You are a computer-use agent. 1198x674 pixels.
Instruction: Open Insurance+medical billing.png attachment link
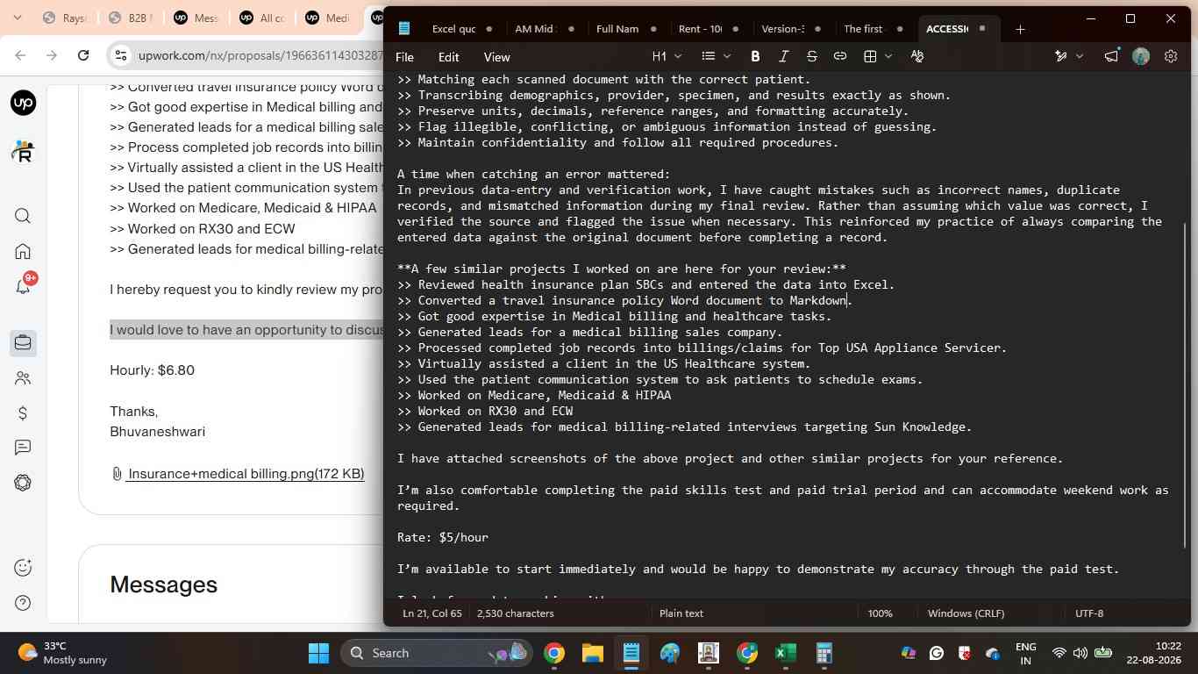click(245, 474)
